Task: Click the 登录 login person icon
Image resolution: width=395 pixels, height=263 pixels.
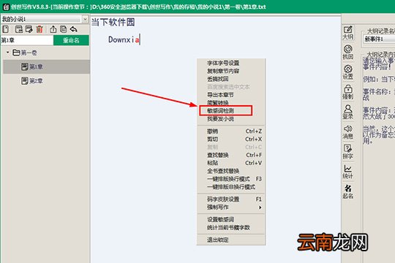Action: 348,112
